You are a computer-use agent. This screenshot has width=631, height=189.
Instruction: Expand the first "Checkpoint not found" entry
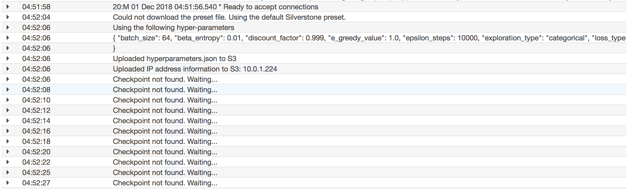[8, 79]
